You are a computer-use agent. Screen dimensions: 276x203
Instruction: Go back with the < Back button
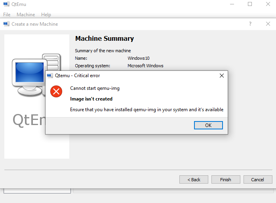tap(194, 179)
